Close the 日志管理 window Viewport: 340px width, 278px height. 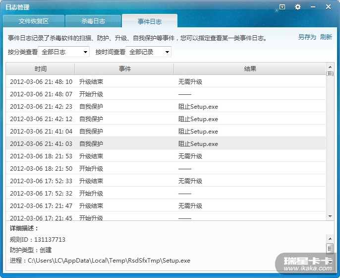(x=328, y=7)
